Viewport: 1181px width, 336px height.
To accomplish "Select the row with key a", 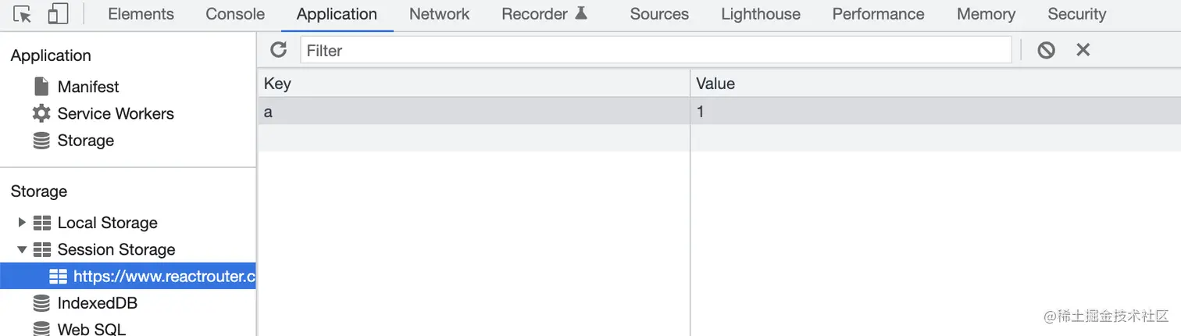I will (719, 111).
